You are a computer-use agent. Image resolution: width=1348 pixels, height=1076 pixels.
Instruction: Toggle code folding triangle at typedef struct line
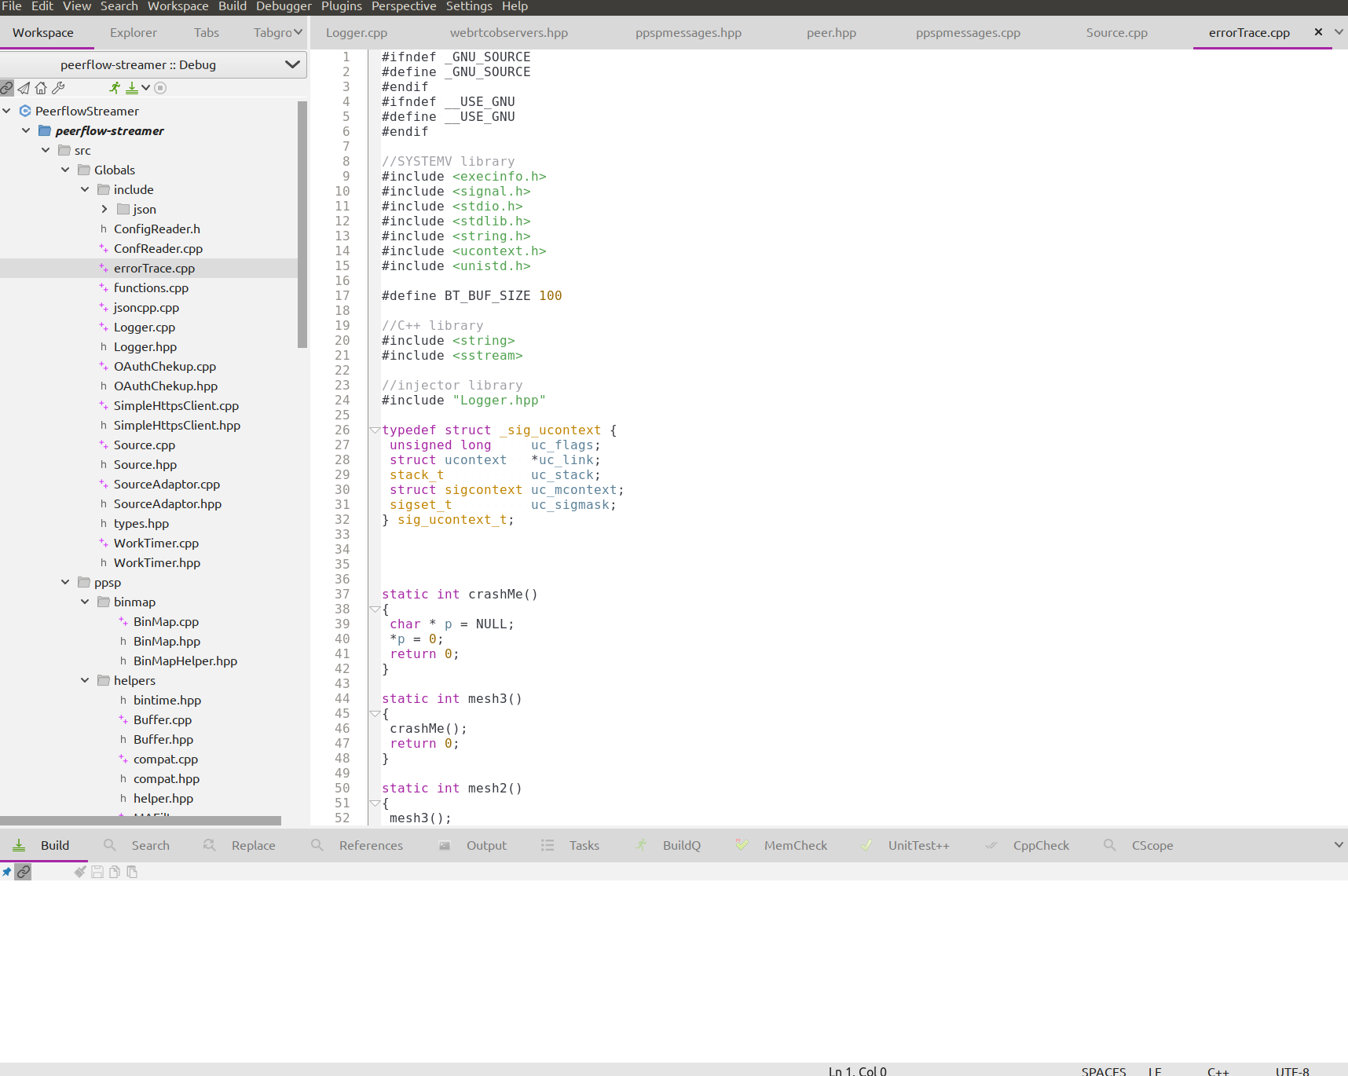[x=375, y=430]
